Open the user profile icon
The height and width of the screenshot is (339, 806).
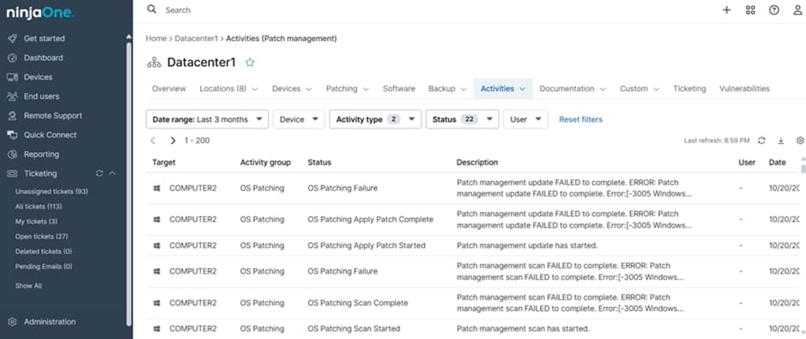point(797,9)
